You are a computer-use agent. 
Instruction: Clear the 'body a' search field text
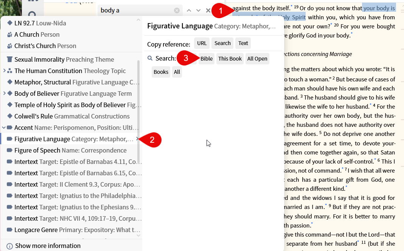pyautogui.click(x=177, y=10)
